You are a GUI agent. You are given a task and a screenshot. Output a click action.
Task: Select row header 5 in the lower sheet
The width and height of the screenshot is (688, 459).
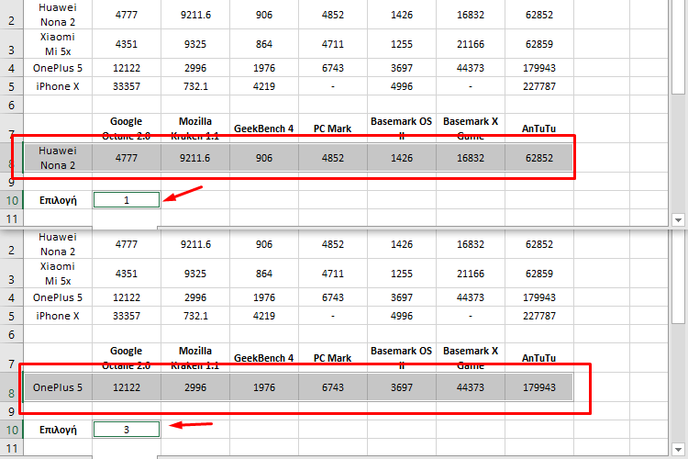click(x=11, y=316)
